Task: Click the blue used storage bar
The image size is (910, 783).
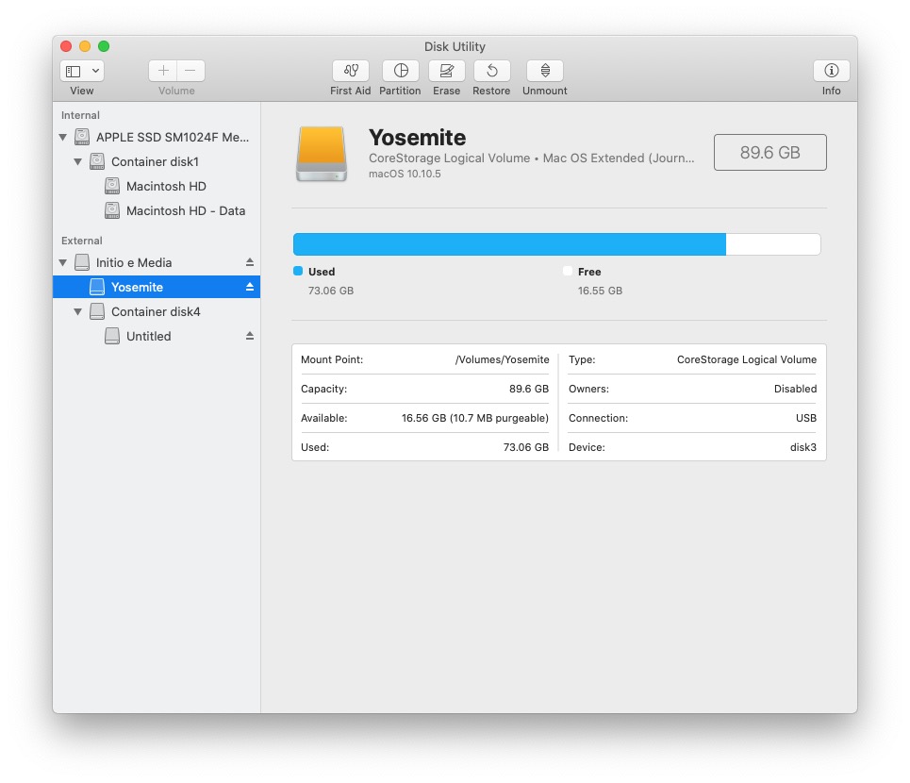Action: tap(509, 244)
